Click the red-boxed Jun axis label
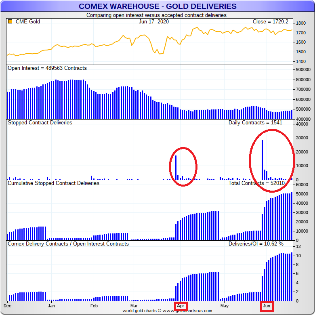315x315 pixels. point(267,306)
